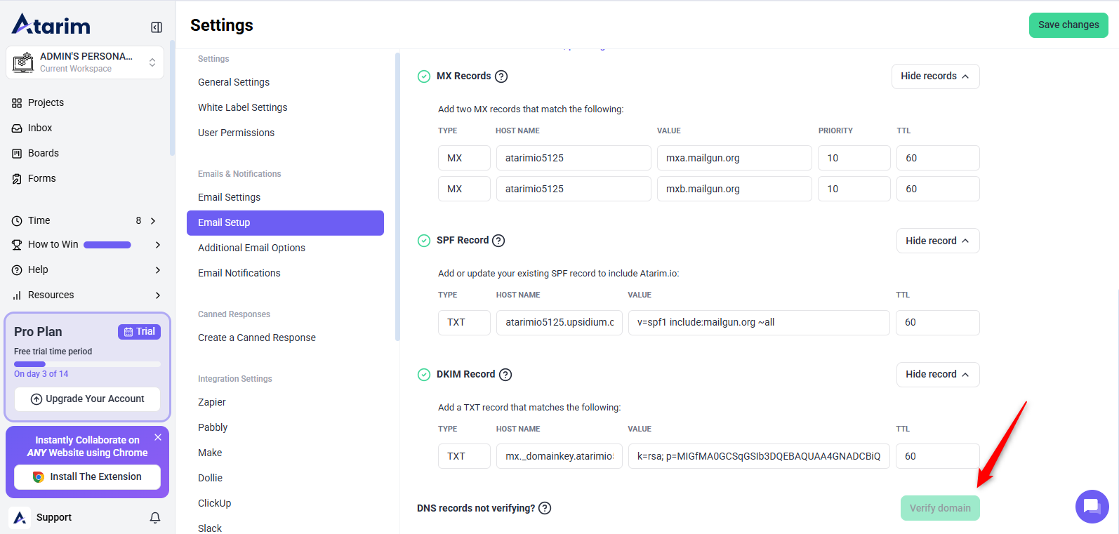
Task: Go to White Label Settings
Action: [243, 107]
